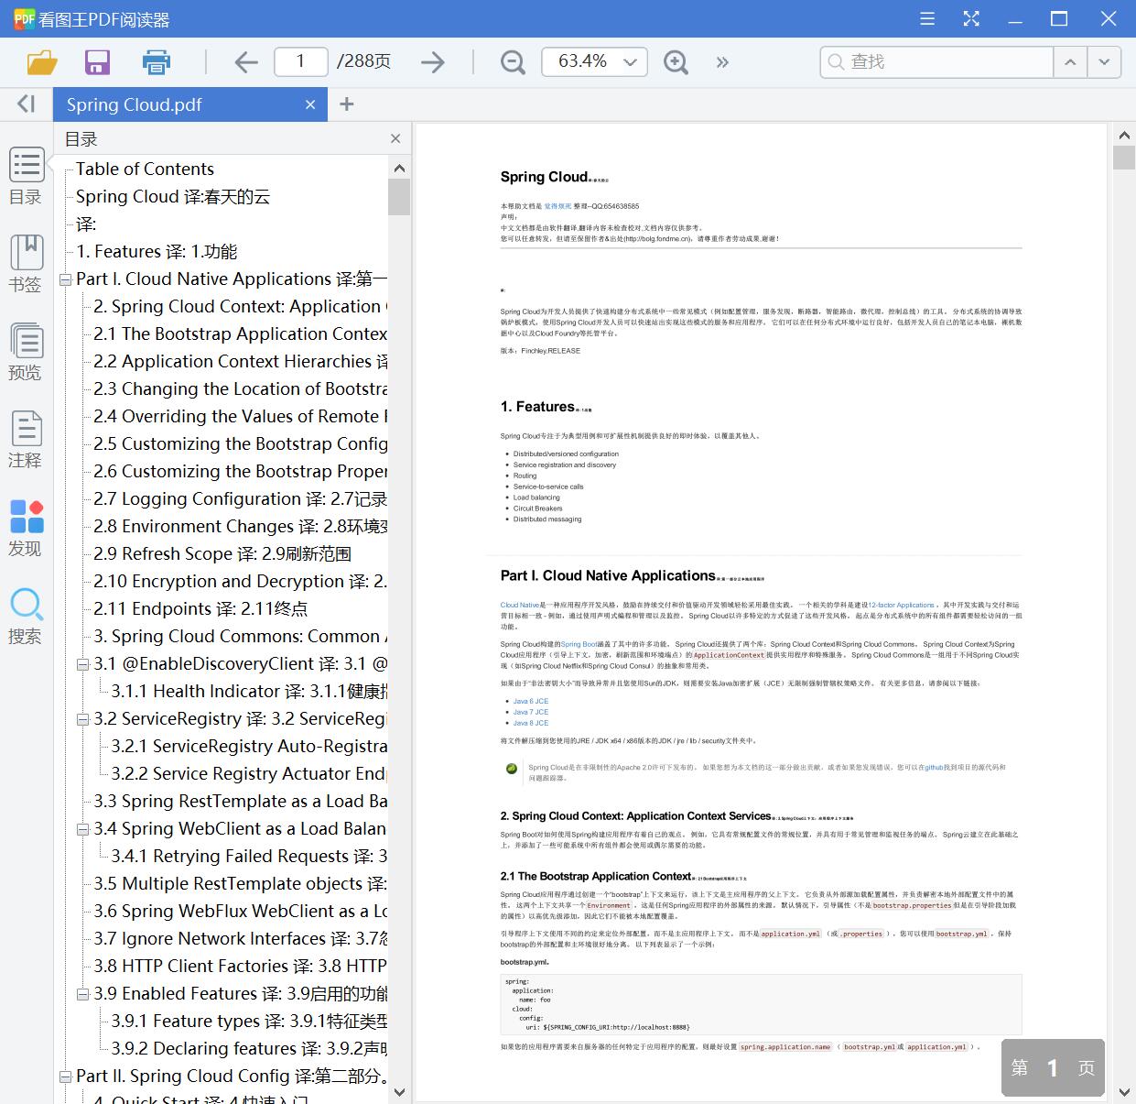Collapse Part I. Cloud Native Applications node
This screenshot has height=1104, width=1136.
coord(65,279)
